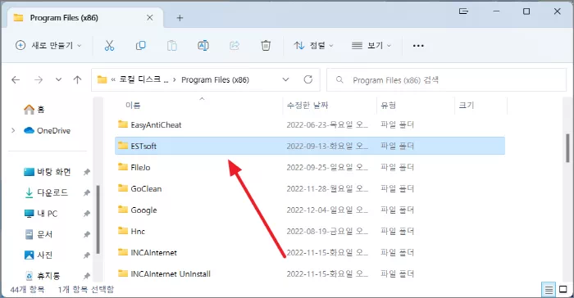Image resolution: width=574 pixels, height=298 pixels.
Task: Add a new tab with plus button
Action: click(x=180, y=18)
